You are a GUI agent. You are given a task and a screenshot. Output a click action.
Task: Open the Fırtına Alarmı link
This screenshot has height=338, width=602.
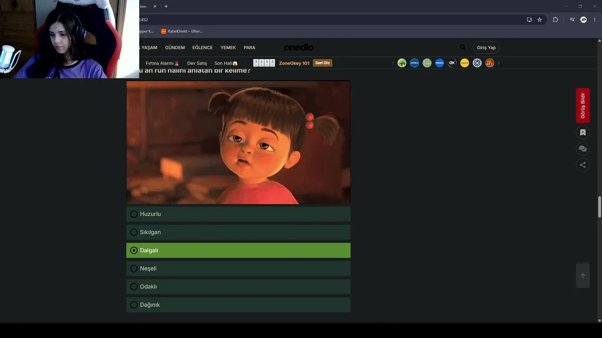(162, 63)
